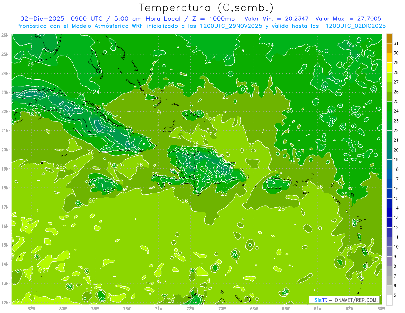Viewport: 405px width, 313px height.
Task: Click the longitude axis label "72W"
Action: click(190, 308)
